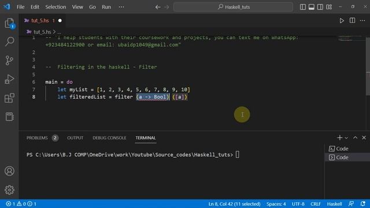Click the word myList on line 7

pos(79,90)
